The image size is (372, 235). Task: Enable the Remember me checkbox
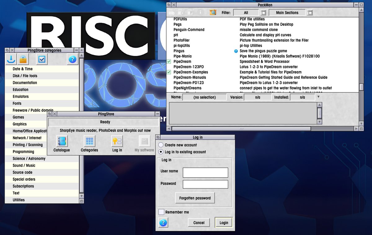(x=161, y=212)
